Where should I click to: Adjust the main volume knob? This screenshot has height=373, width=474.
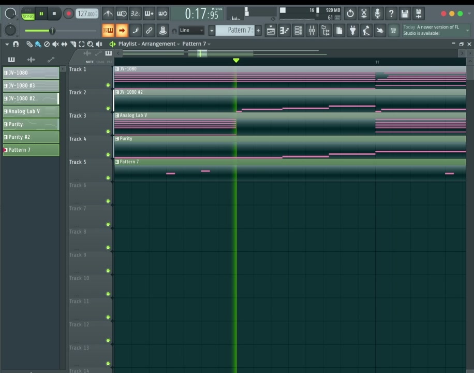tap(10, 13)
